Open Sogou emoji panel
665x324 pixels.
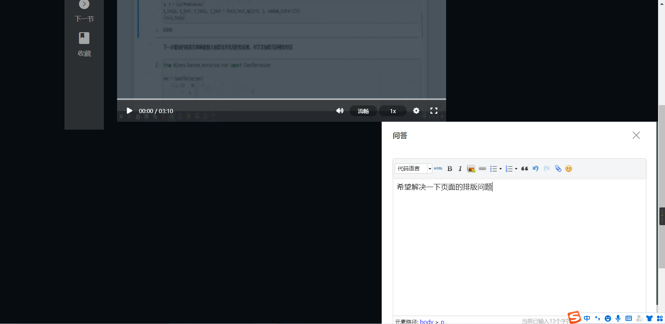click(x=608, y=318)
